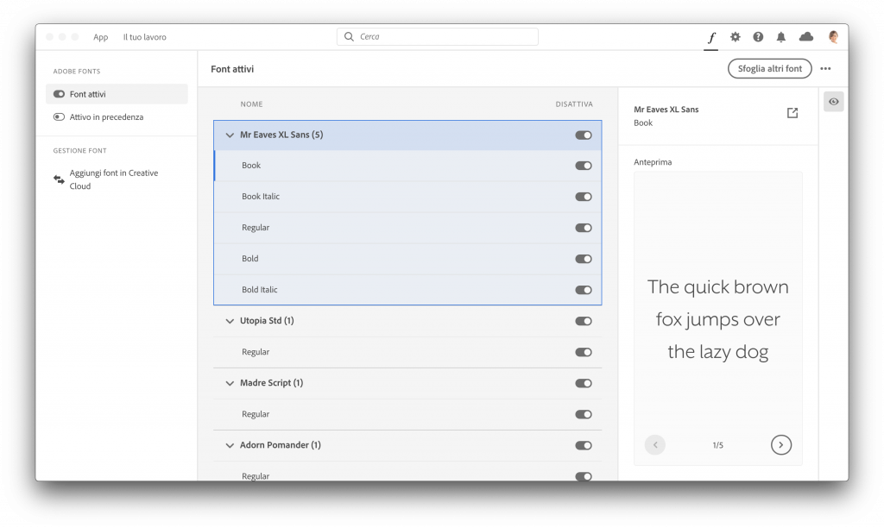Disable the Bold Italic font toggle
Image resolution: width=884 pixels, height=528 pixels.
(x=584, y=290)
